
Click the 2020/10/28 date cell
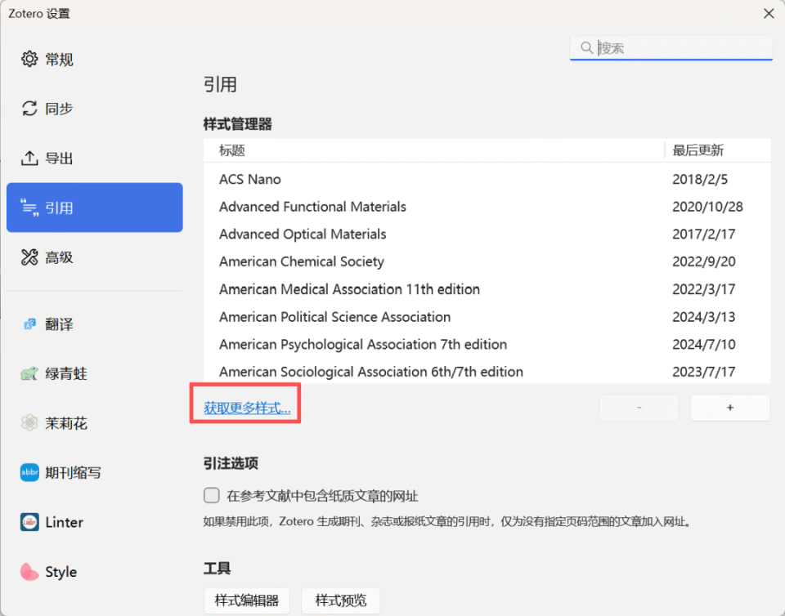click(707, 207)
